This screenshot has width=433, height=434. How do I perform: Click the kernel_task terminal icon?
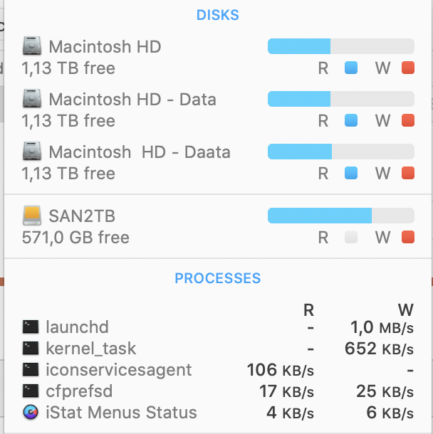click(31, 348)
